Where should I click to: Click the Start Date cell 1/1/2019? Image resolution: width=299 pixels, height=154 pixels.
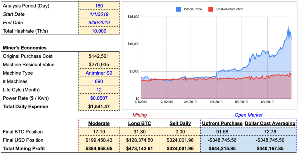(x=99, y=14)
